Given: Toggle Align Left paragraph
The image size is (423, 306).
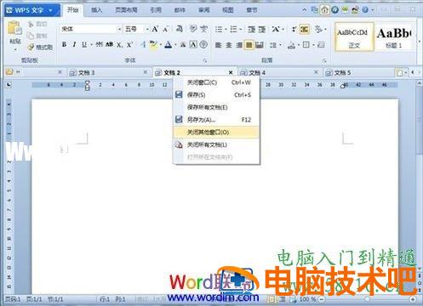Looking at the screenshot, I should (218, 45).
